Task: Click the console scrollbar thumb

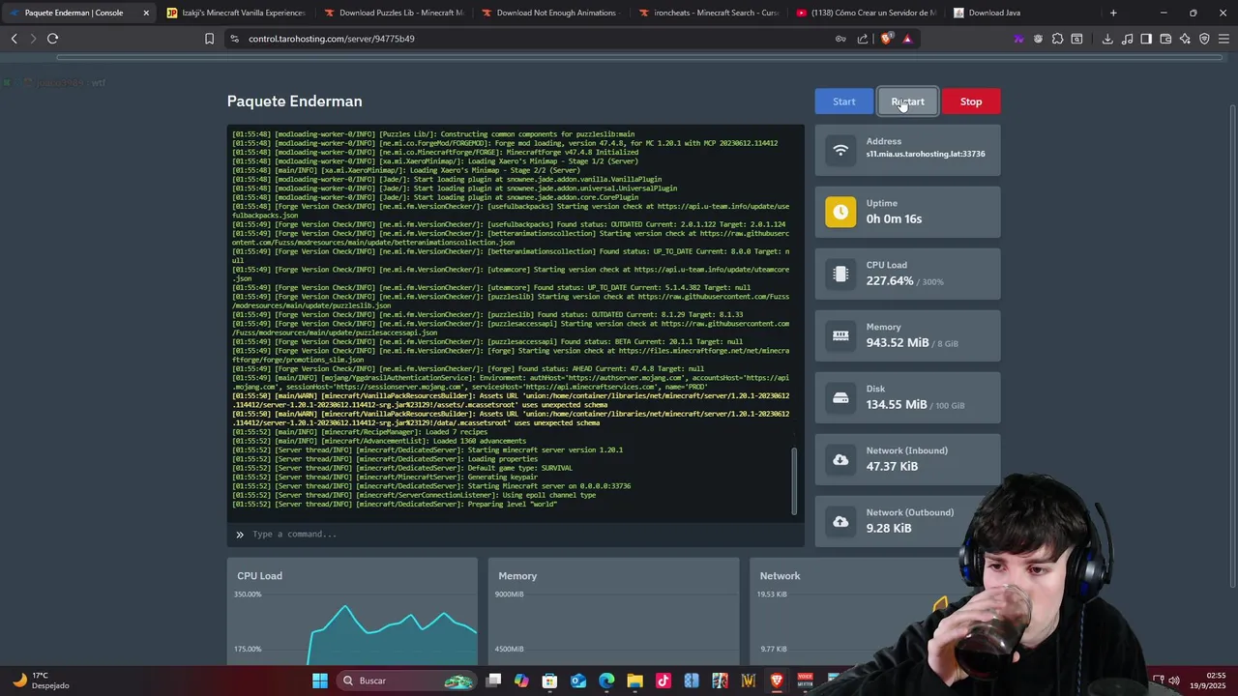Action: pos(795,480)
